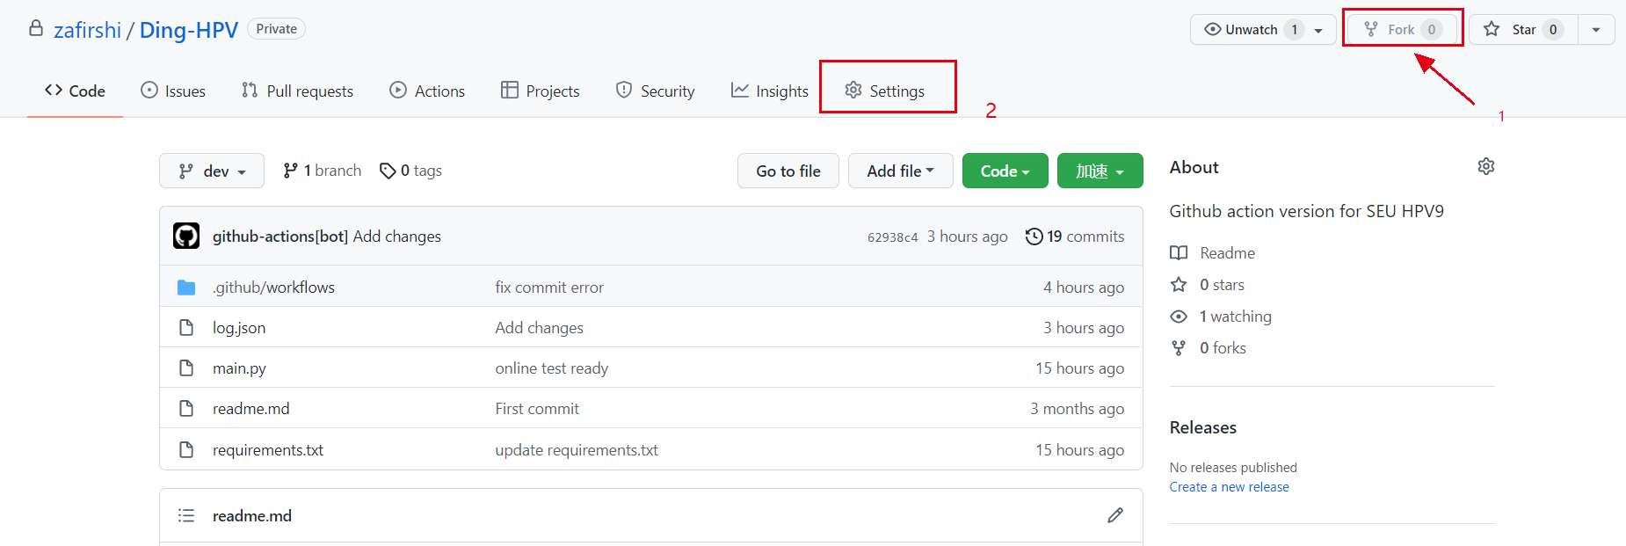
Task: View the Security tab
Action: pyautogui.click(x=656, y=91)
